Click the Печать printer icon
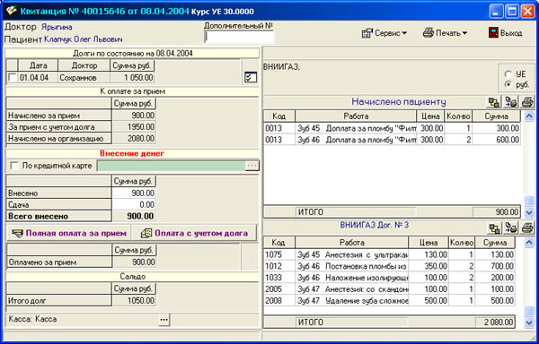The height and width of the screenshot is (344, 539). (429, 33)
